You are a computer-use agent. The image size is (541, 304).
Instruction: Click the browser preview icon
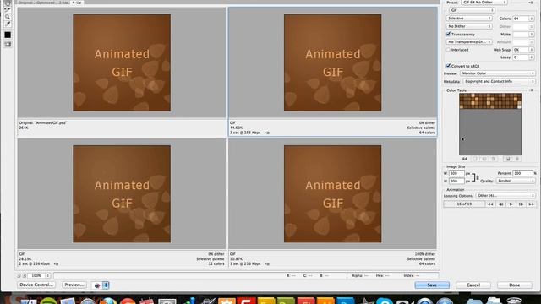(x=97, y=285)
